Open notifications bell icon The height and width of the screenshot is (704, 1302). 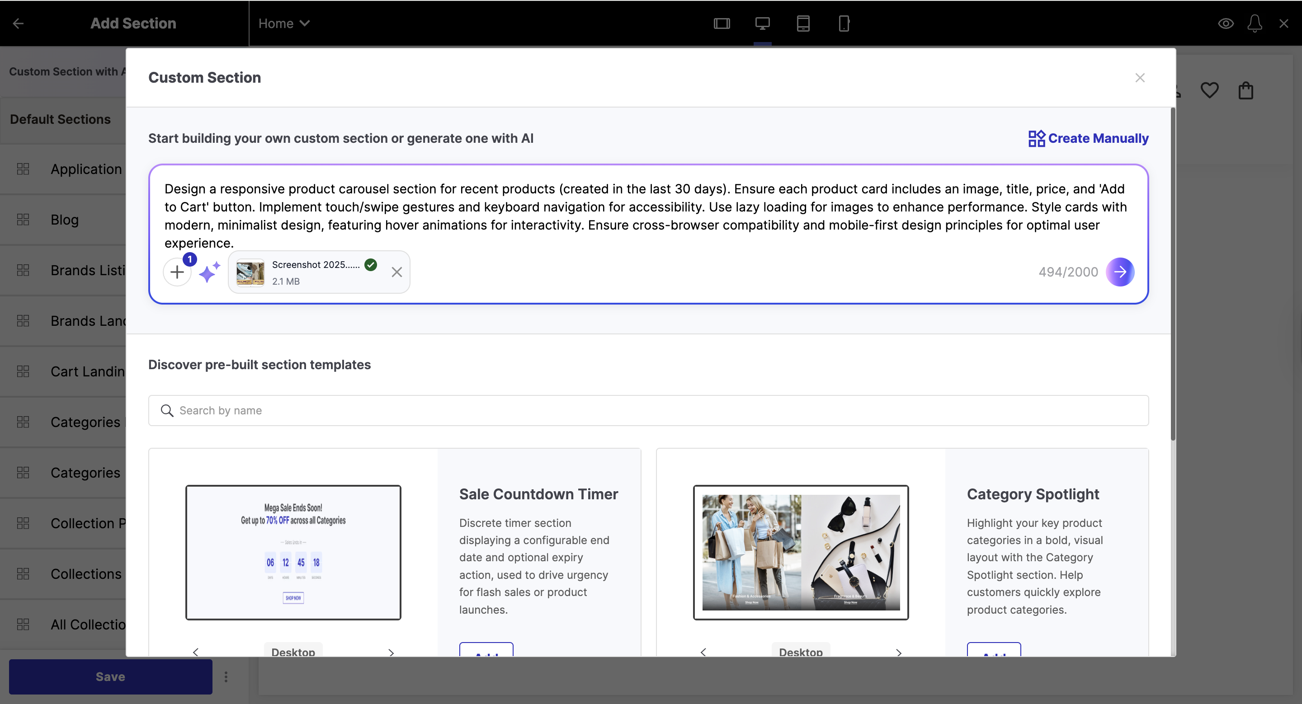click(x=1255, y=23)
